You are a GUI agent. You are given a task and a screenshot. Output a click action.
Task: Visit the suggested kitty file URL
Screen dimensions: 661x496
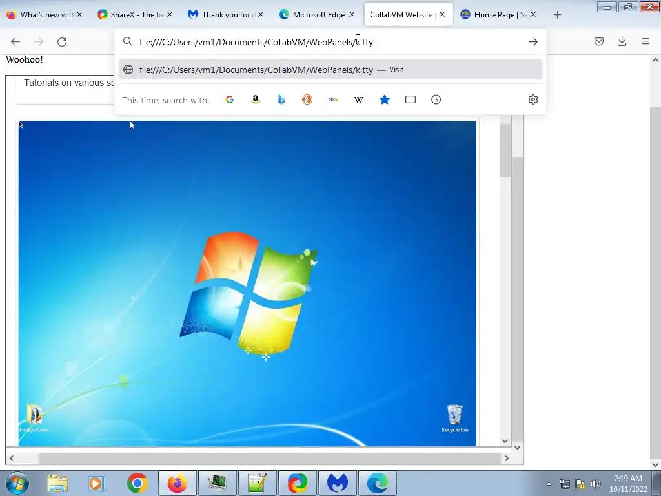330,70
